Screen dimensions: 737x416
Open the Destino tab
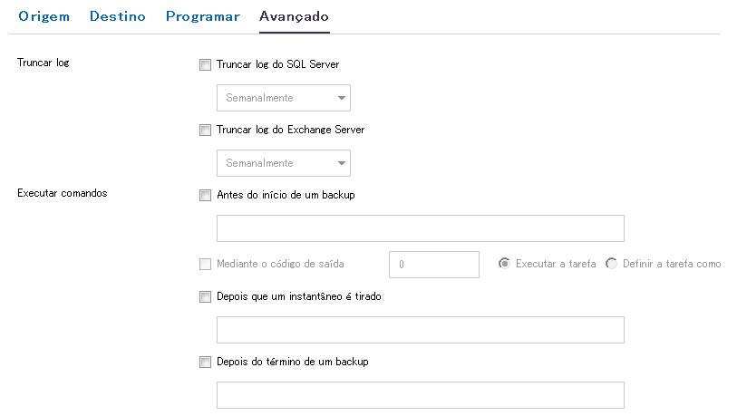[118, 17]
